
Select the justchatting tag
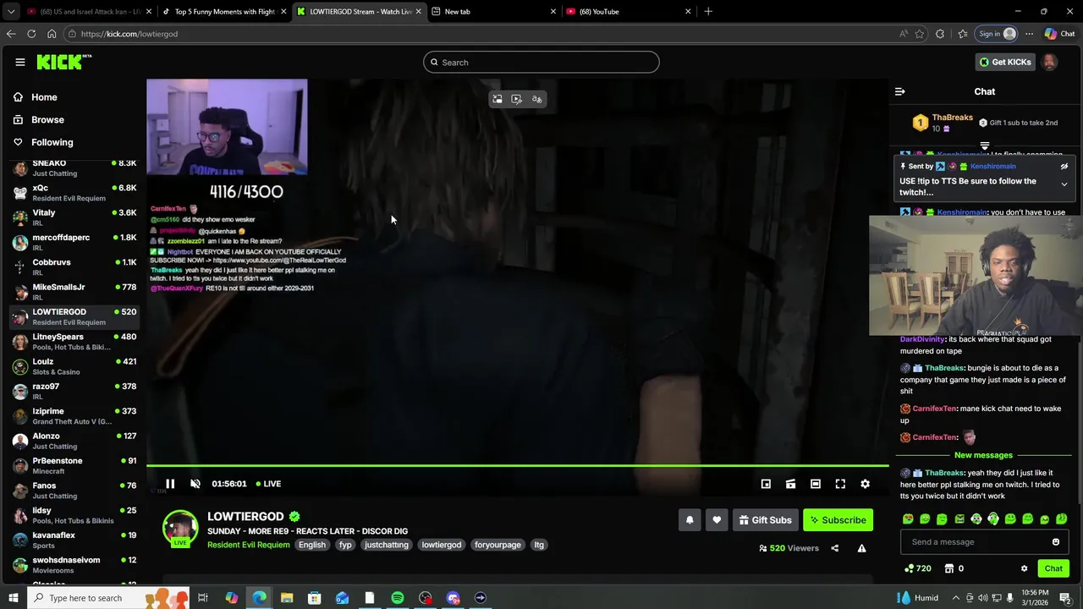click(387, 545)
